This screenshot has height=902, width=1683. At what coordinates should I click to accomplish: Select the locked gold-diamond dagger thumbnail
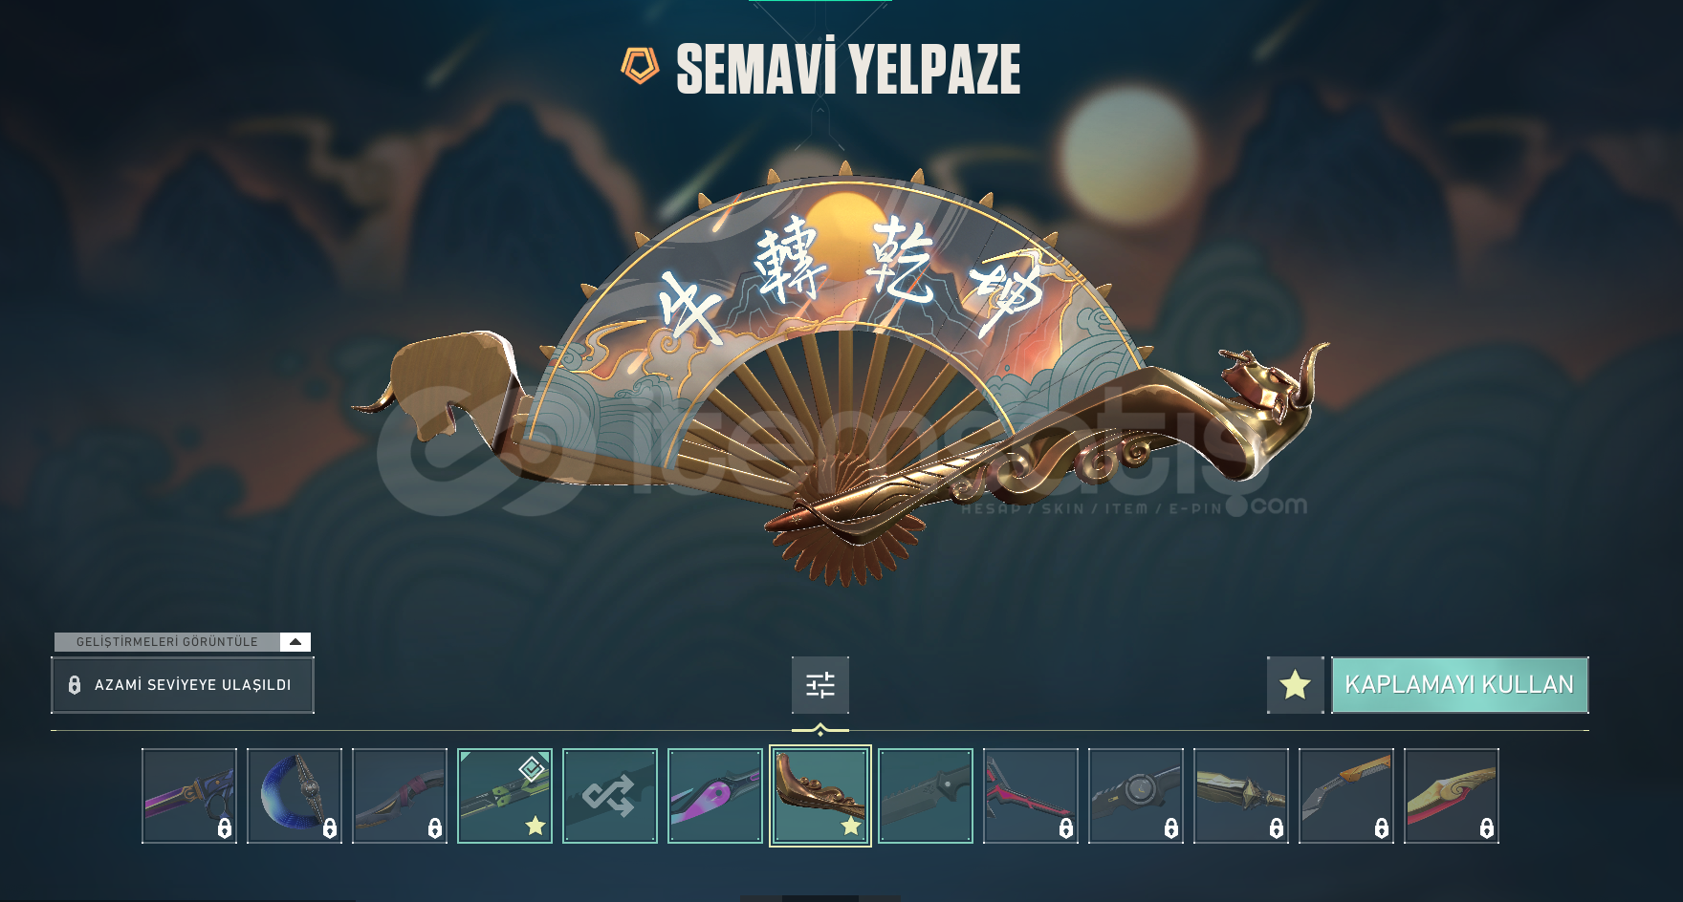click(1241, 796)
